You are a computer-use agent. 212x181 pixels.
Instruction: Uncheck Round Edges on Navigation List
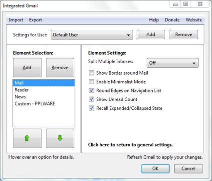(91, 90)
